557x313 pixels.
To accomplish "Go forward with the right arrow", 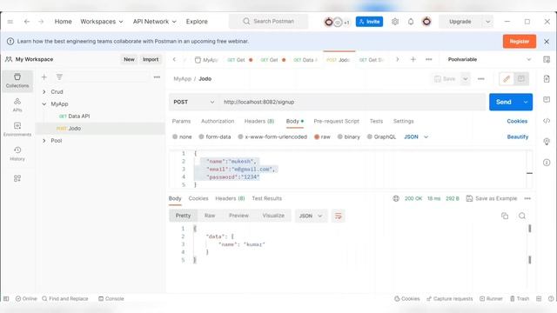I will (x=41, y=22).
